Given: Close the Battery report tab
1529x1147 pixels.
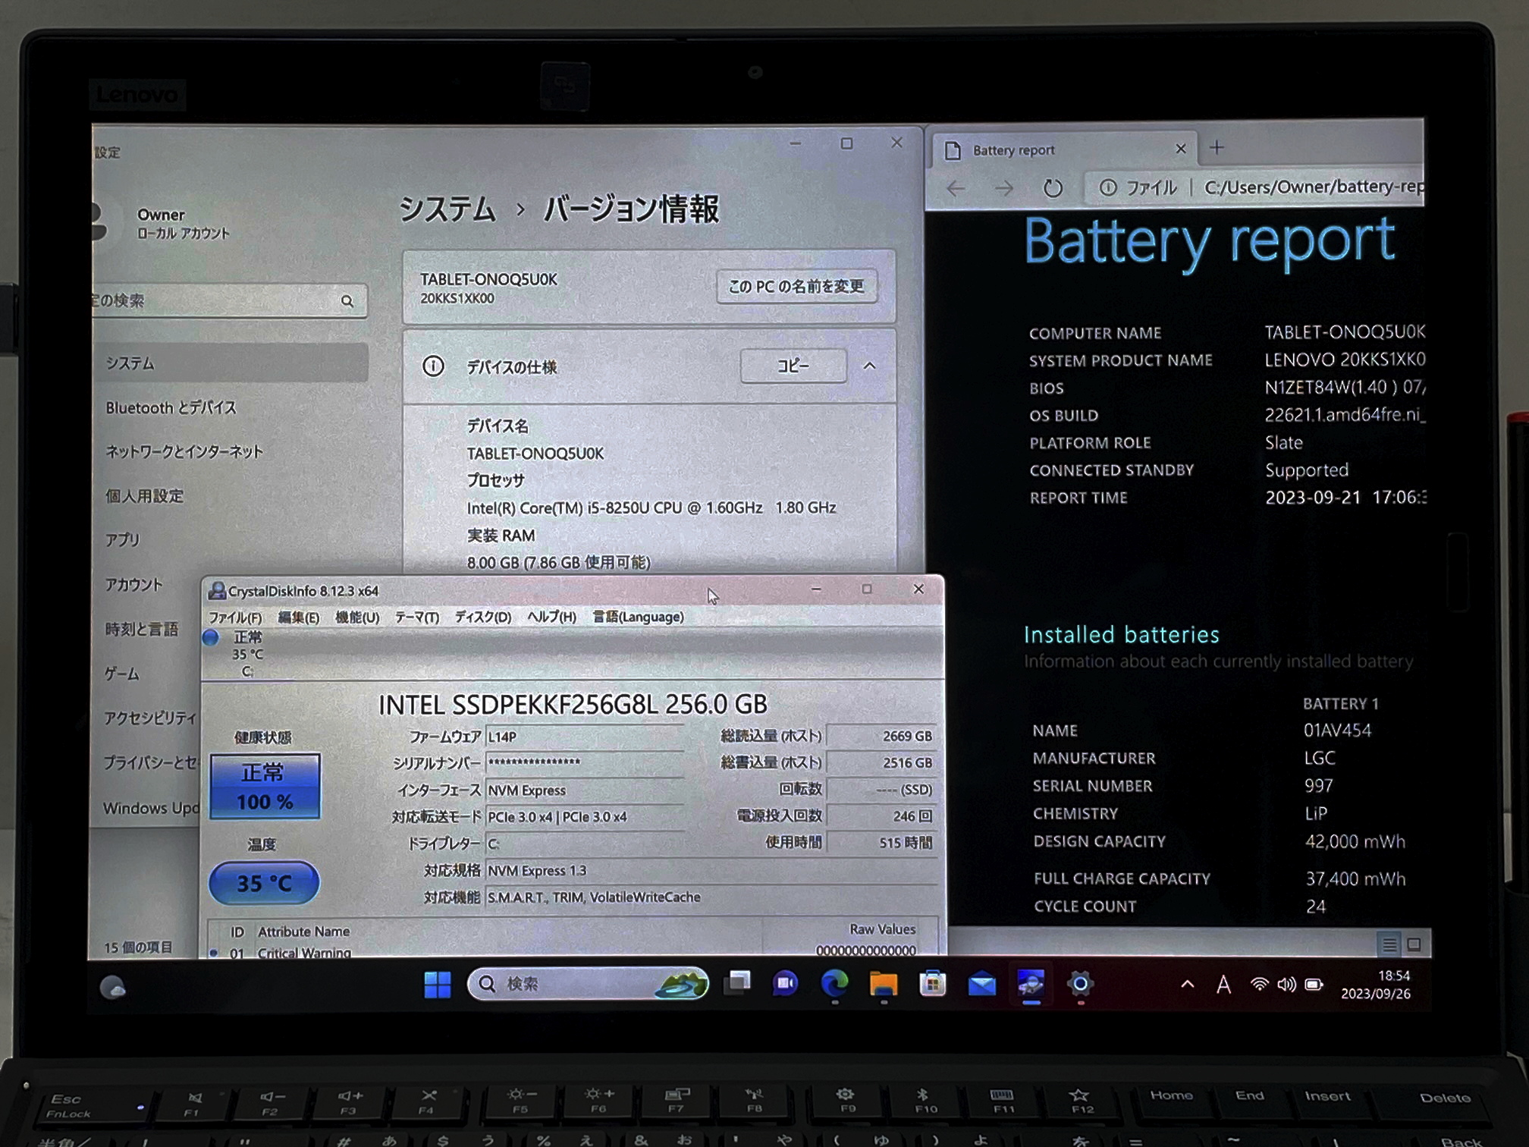Looking at the screenshot, I should click(1180, 149).
